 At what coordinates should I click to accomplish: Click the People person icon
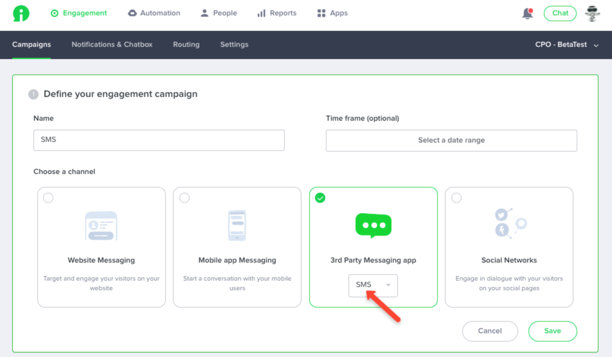pyautogui.click(x=204, y=13)
